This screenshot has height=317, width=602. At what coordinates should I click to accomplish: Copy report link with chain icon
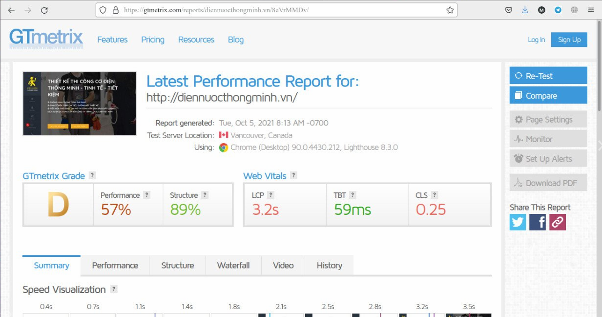click(558, 222)
